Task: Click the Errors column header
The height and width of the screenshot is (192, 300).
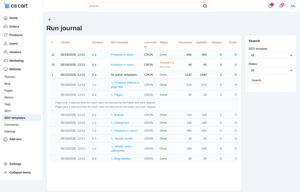Action: click(233, 42)
